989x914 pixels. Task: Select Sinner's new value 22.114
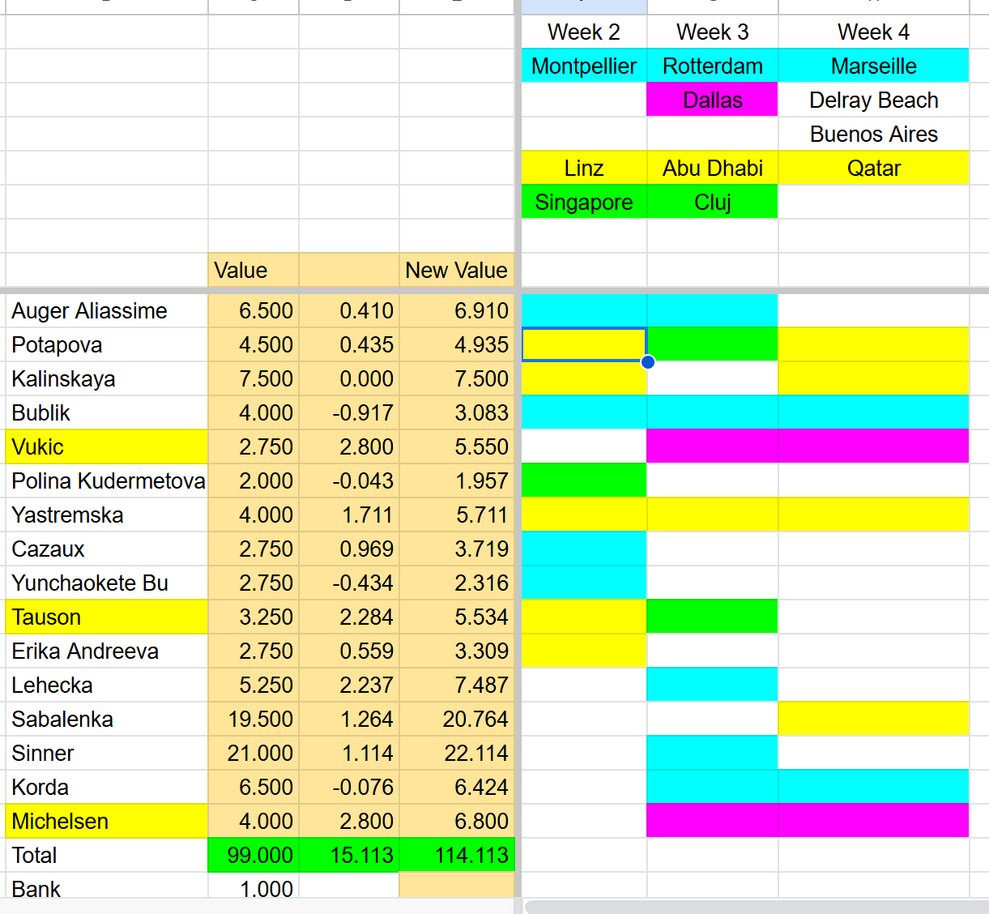[x=457, y=754]
